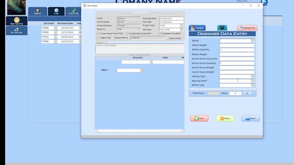Click the horizontal scrollbar right arrow

coord(183,131)
